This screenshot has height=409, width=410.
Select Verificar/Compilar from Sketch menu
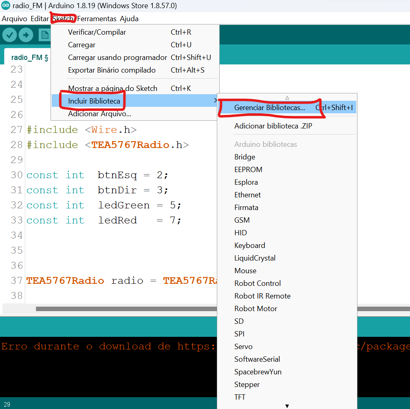pos(135,32)
